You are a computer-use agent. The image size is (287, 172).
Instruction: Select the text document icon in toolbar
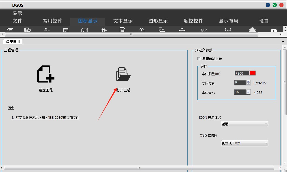(162, 30)
